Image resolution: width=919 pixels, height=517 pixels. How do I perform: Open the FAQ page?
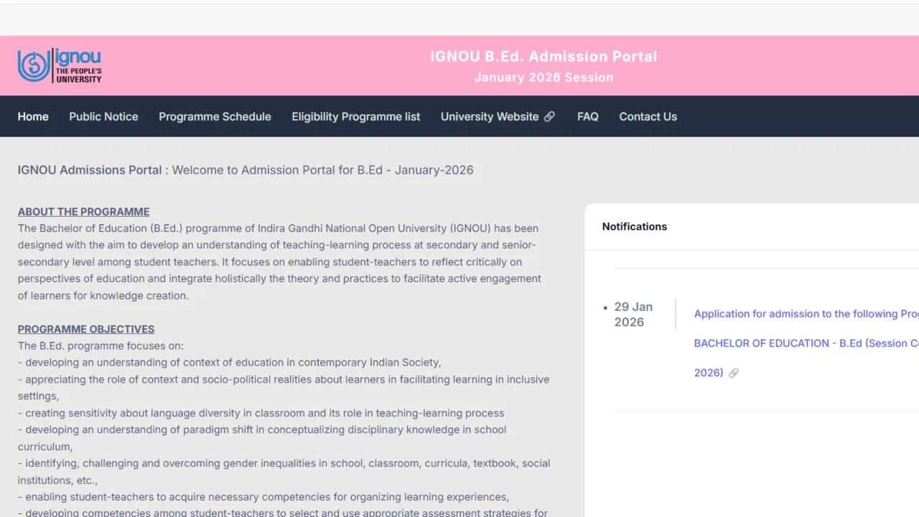587,116
